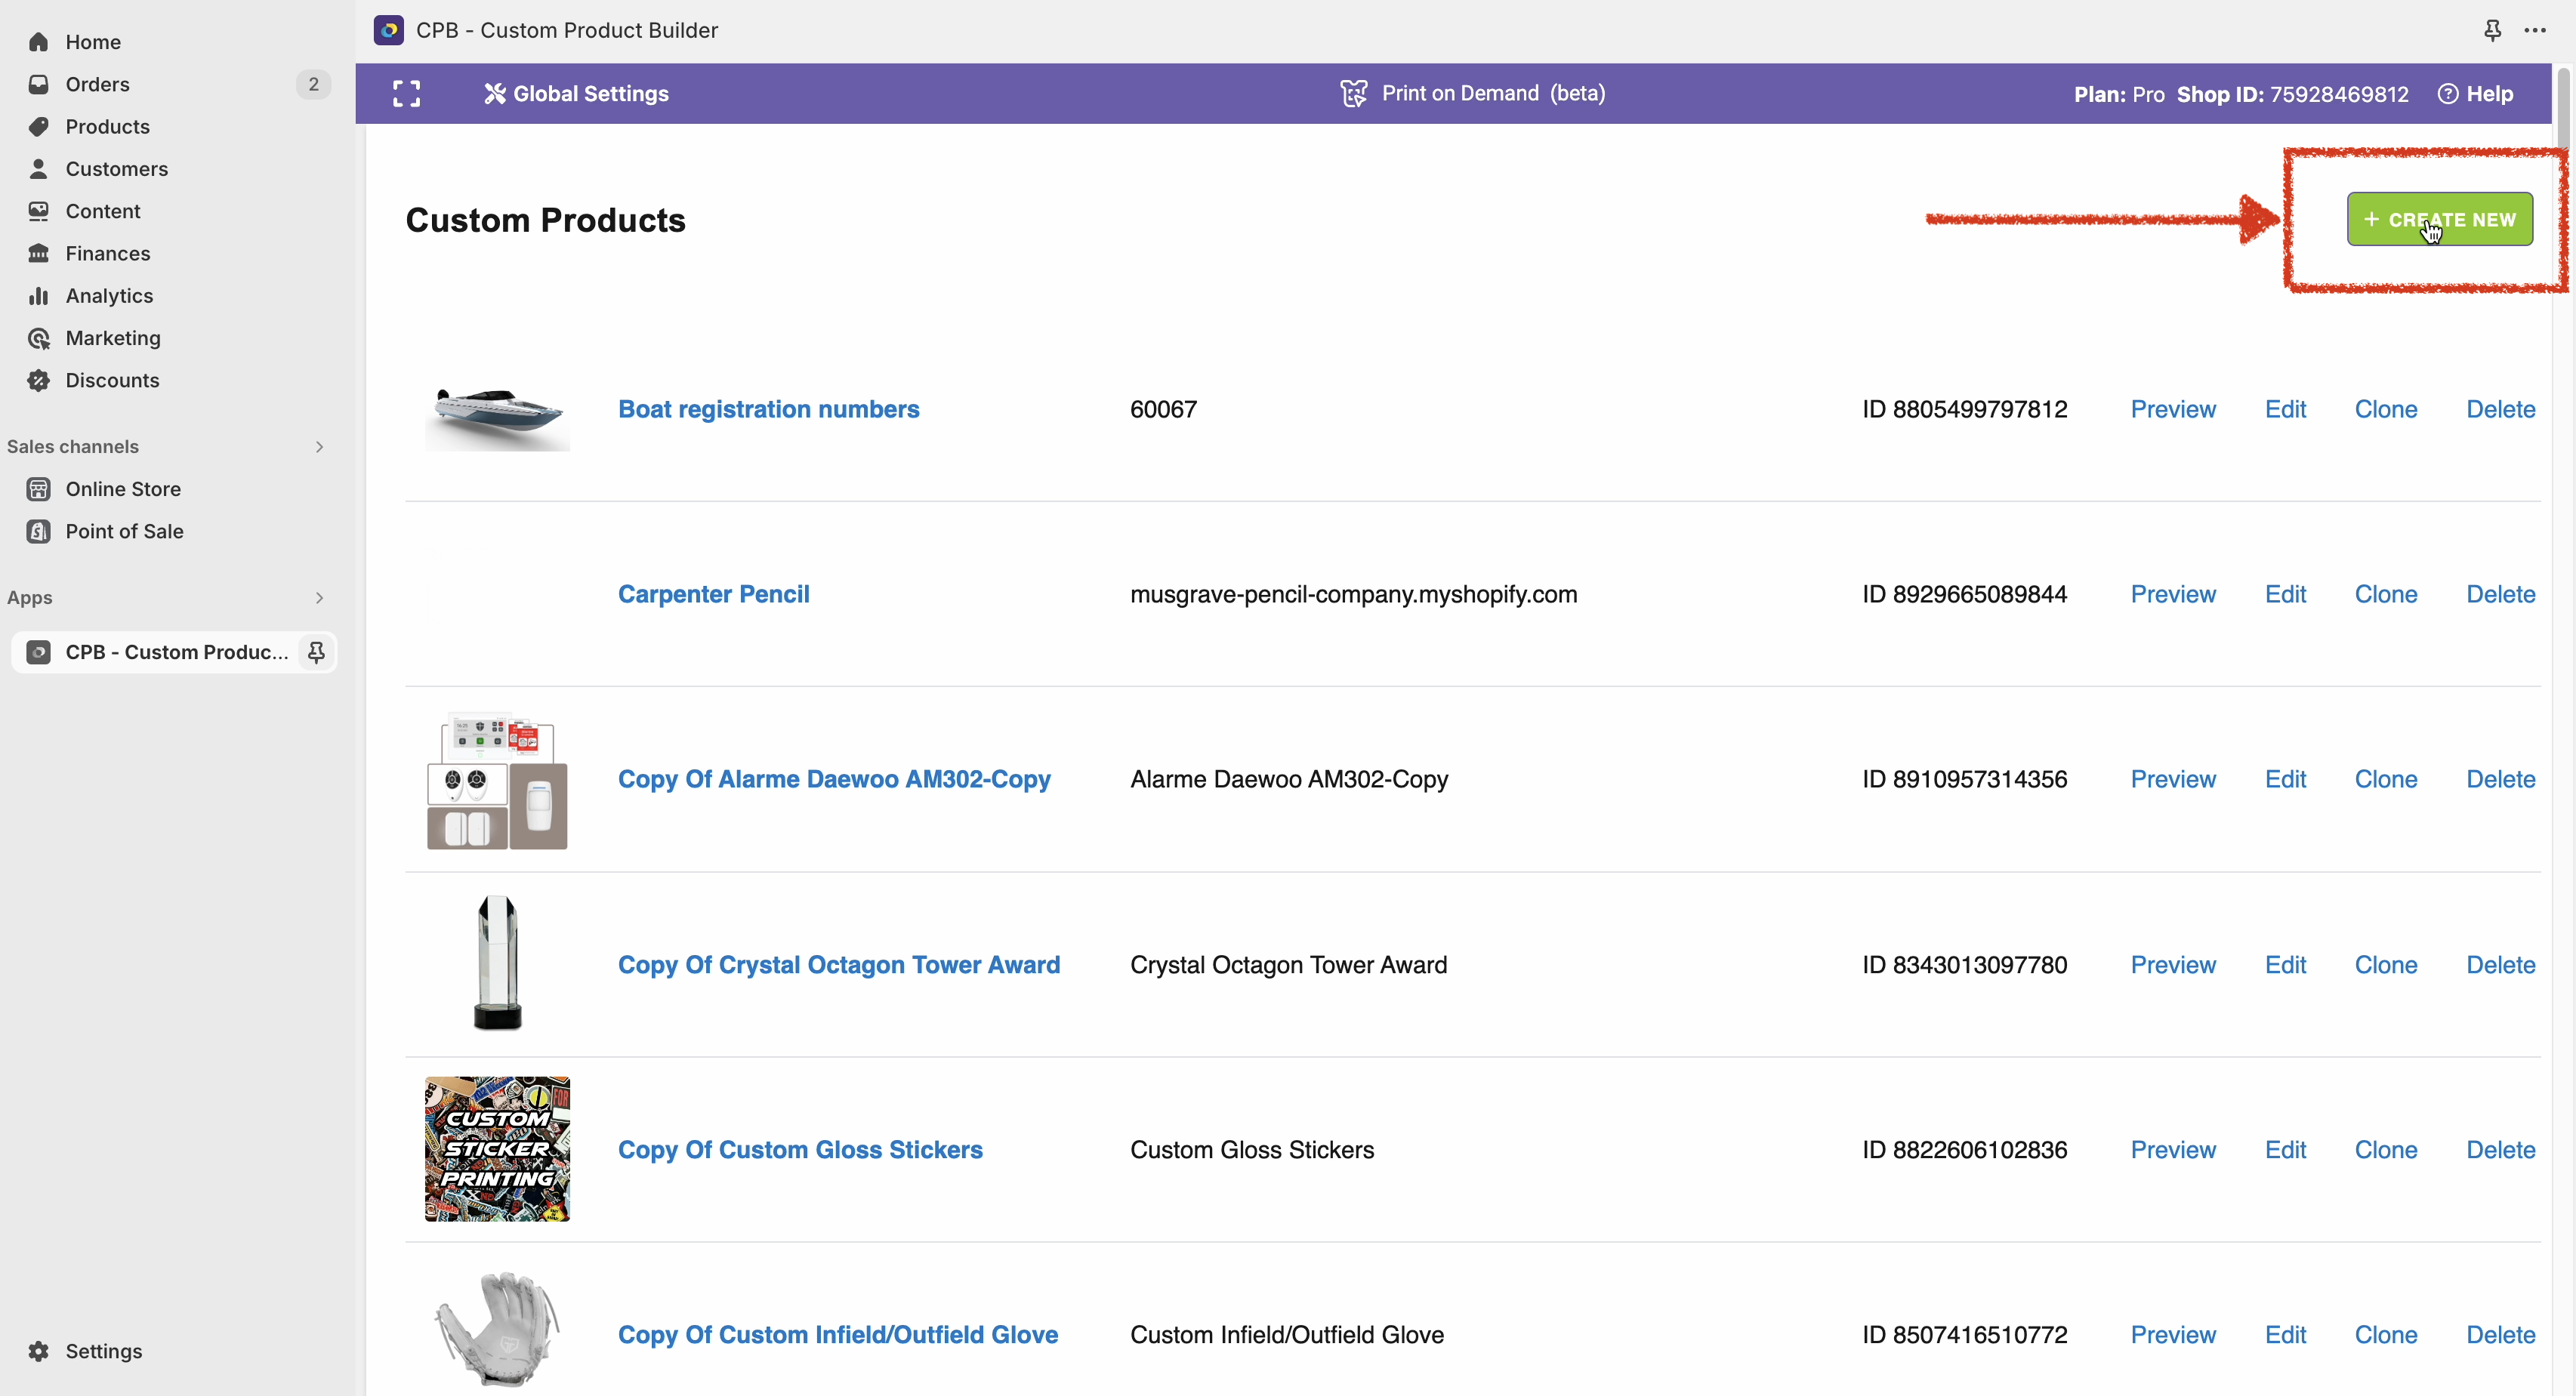Click the Custom Sticker Printing thumbnail
2576x1396 pixels.
pyautogui.click(x=497, y=1149)
